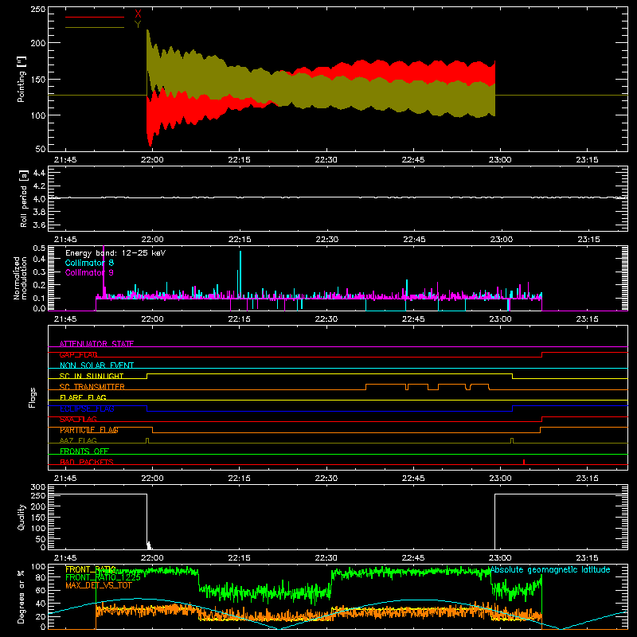Click the Quality rise near 23:00

coord(494,521)
